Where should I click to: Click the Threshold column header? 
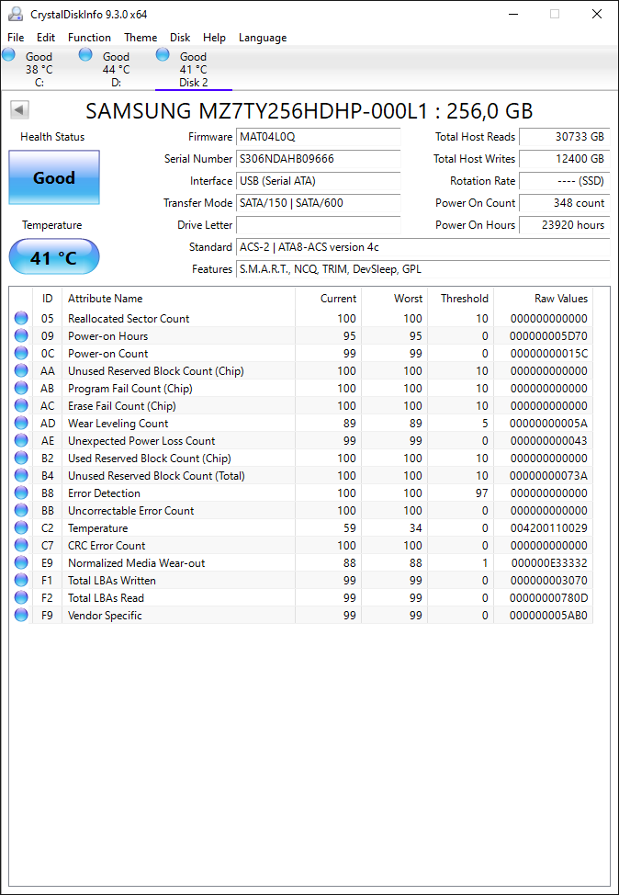point(461,299)
